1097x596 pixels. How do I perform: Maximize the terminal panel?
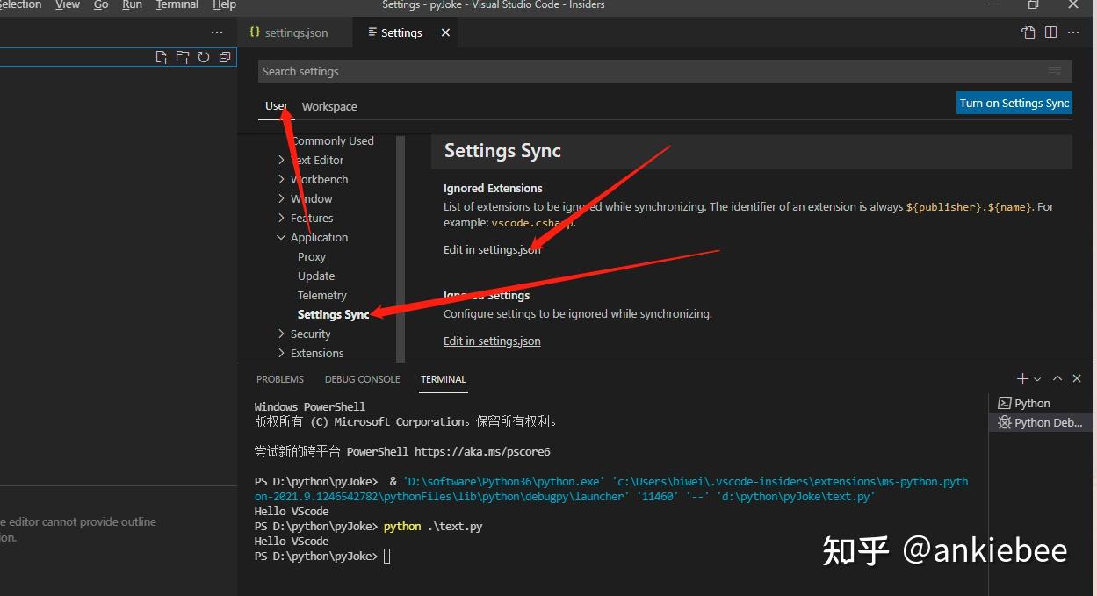click(1057, 378)
